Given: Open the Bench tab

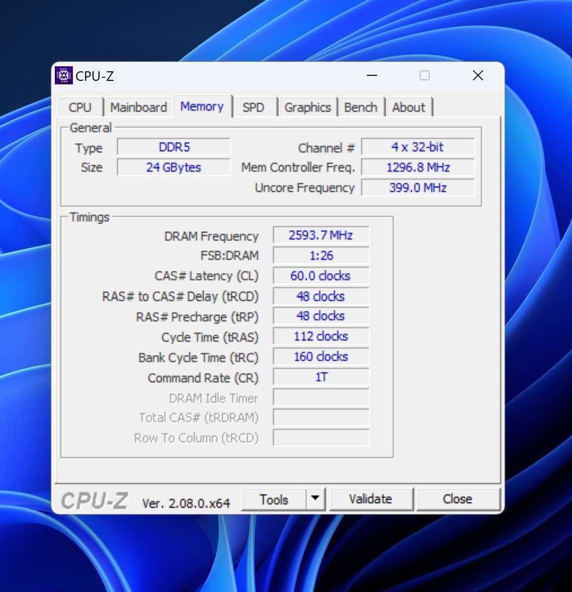Looking at the screenshot, I should tap(361, 107).
